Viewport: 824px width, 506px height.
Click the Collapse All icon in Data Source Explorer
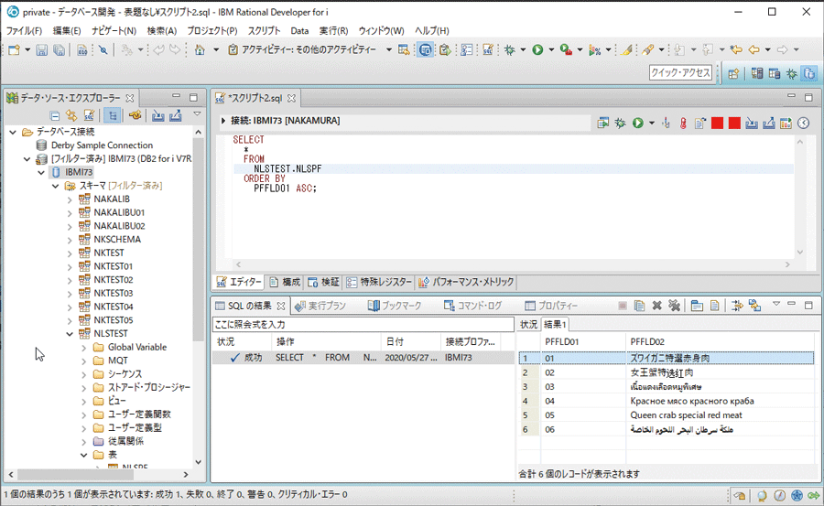click(x=55, y=115)
